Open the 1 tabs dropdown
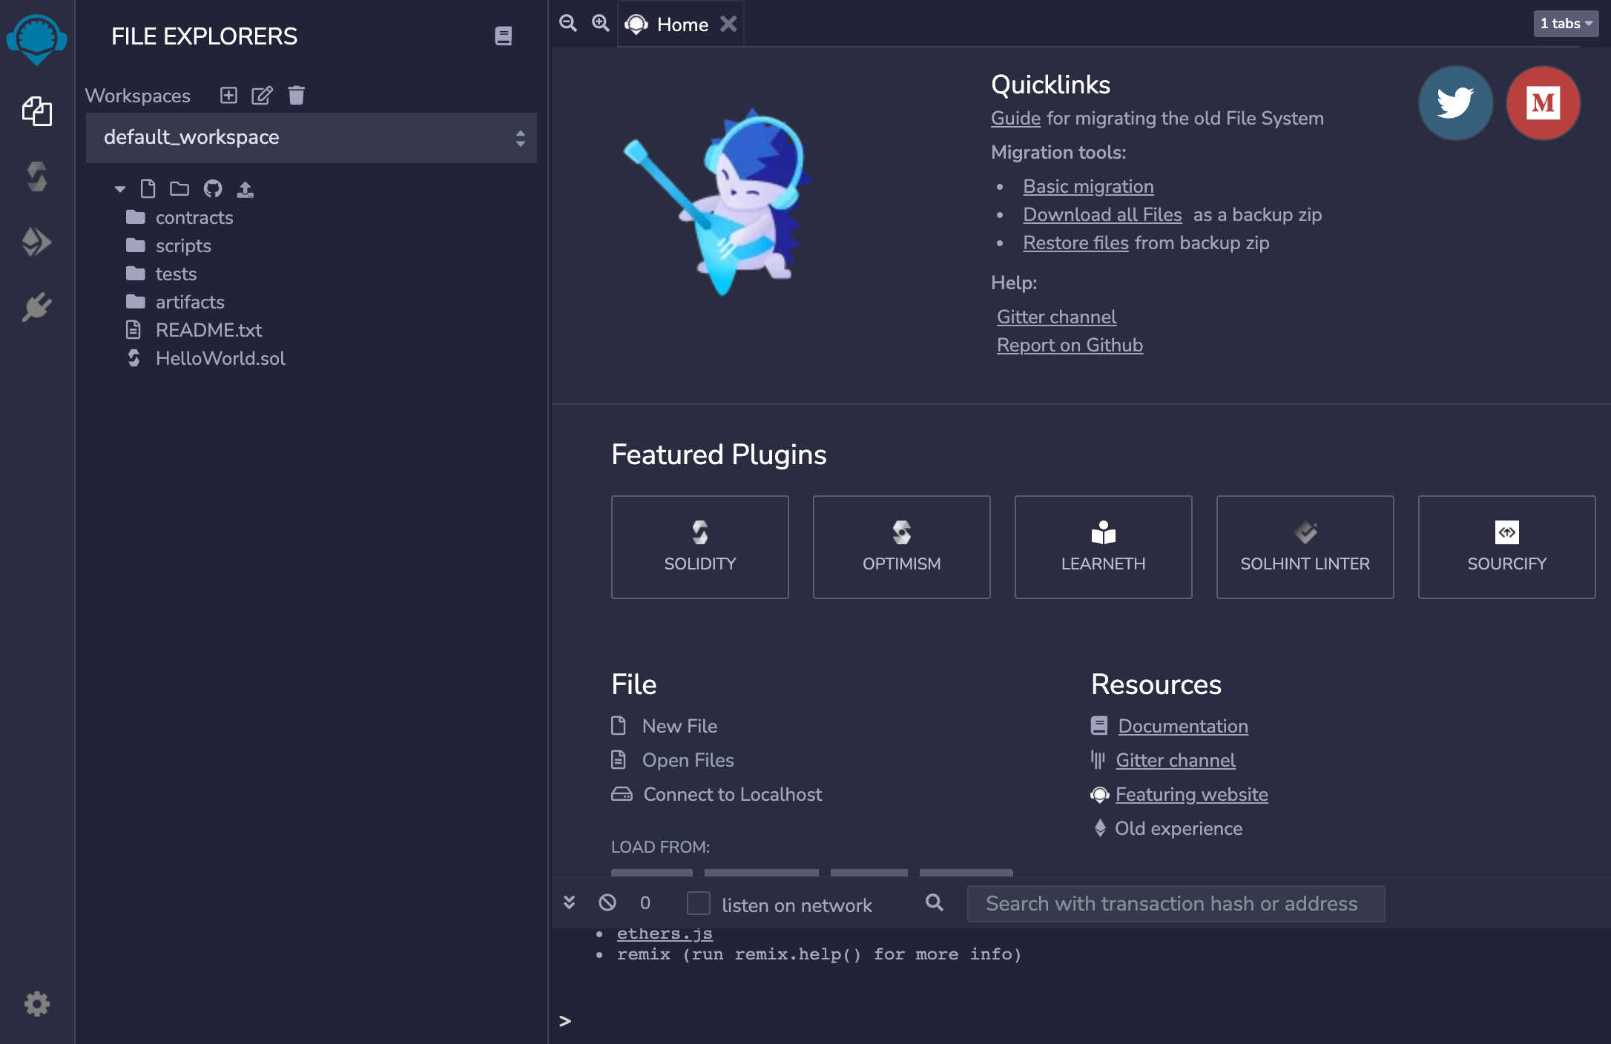 click(1566, 24)
